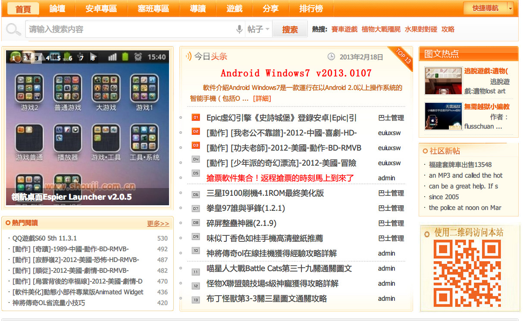Image resolution: width=523 pixels, height=321 pixels.
Task: Select slide number 6 in slideshow
Action: pyautogui.click(x=70, y=58)
